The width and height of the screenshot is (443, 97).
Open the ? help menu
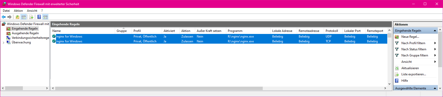42,11
